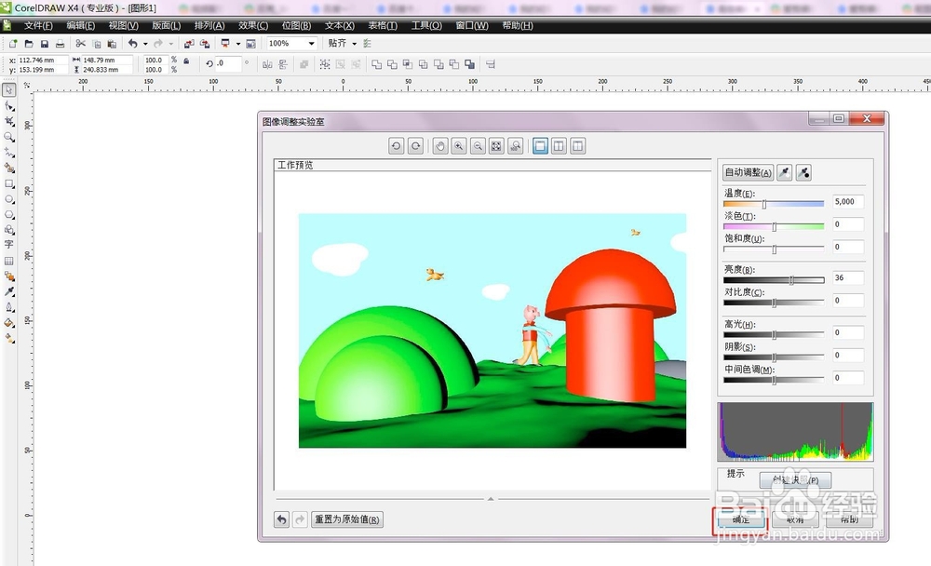Zoom in on the preview image
This screenshot has height=566, width=931.
coord(459,145)
